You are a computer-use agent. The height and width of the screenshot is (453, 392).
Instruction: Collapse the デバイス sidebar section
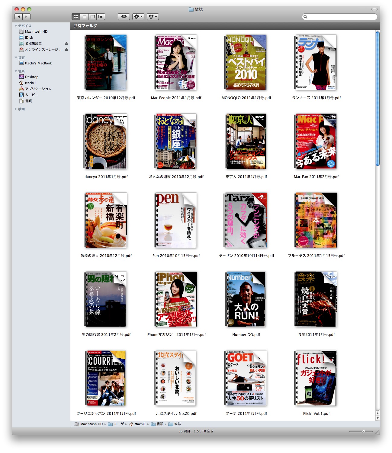point(16,26)
